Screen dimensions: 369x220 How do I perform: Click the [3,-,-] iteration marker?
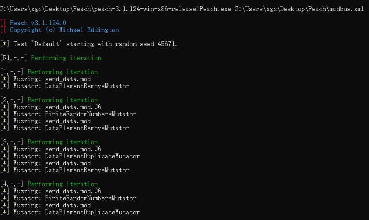tap(12, 142)
